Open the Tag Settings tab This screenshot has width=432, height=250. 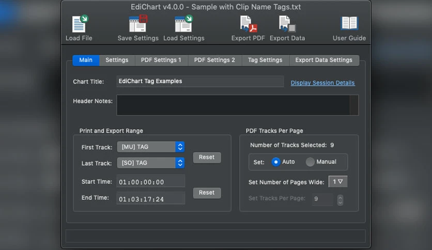click(265, 60)
